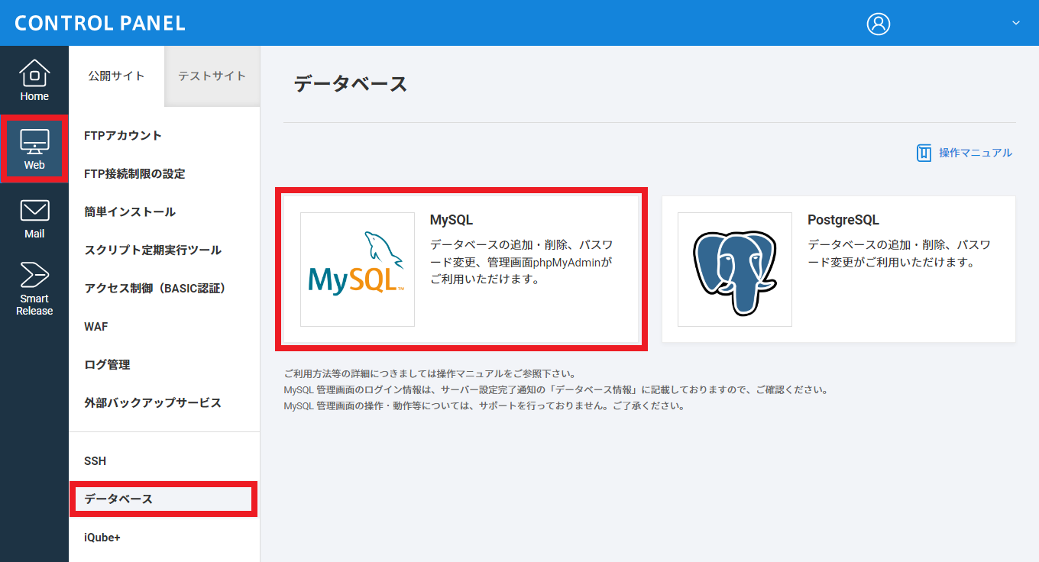
Task: Click the Home icon in sidebar
Action: [34, 73]
